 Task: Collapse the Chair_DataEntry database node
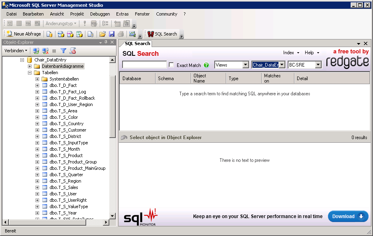22,60
